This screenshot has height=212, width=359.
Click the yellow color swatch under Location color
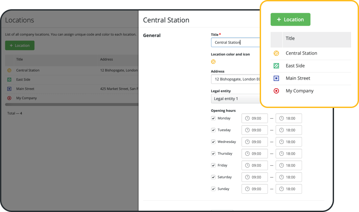[x=213, y=62]
